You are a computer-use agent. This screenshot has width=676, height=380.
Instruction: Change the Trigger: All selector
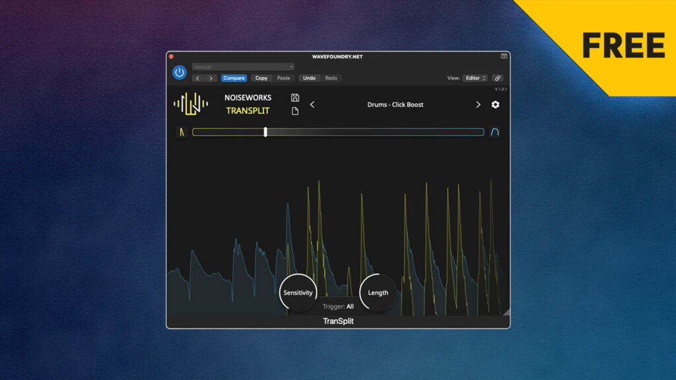click(x=338, y=306)
